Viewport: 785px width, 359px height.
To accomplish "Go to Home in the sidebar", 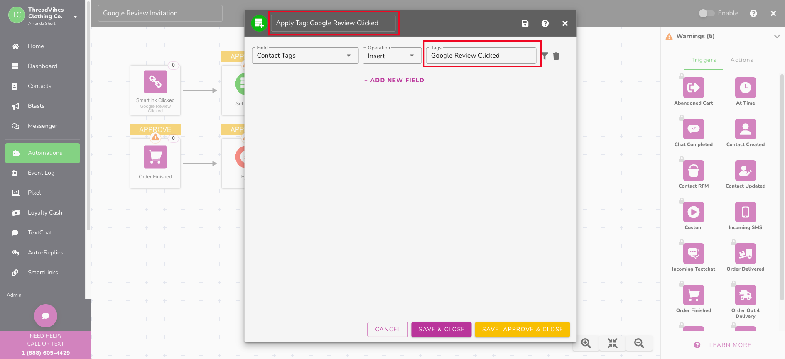I will pos(42,46).
